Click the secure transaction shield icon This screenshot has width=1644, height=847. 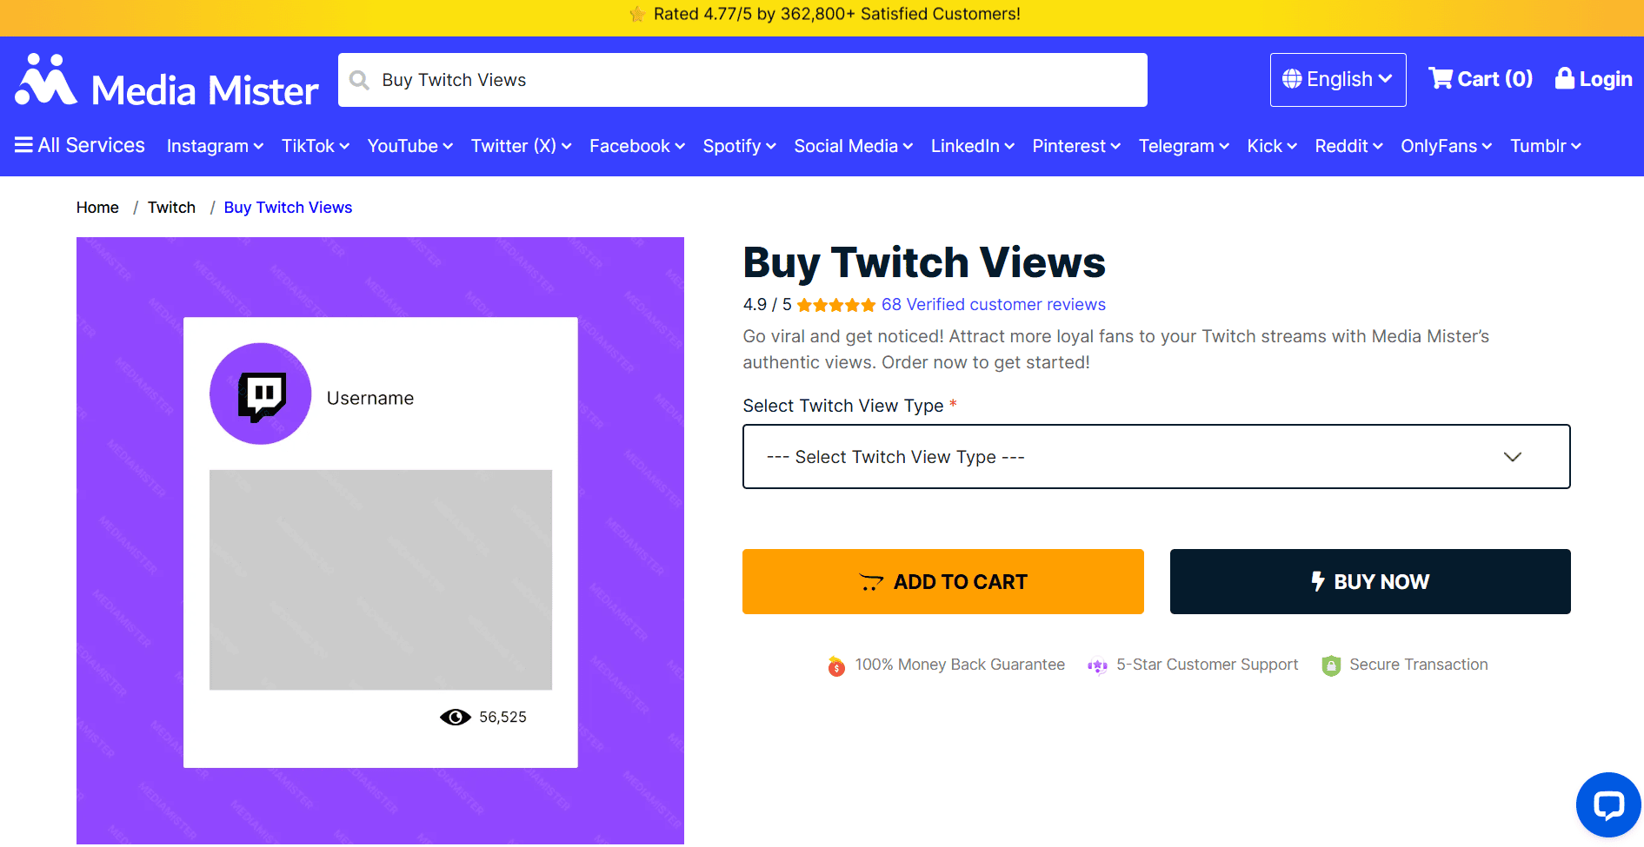click(x=1330, y=665)
